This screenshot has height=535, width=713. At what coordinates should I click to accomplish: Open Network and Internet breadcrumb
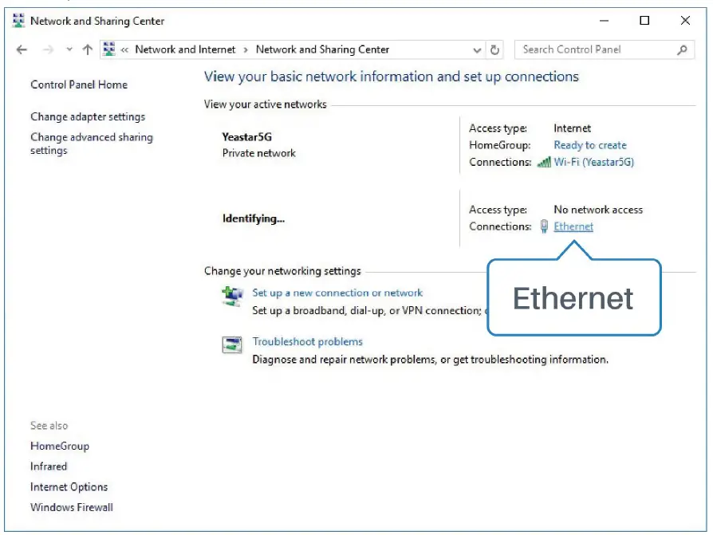[185, 49]
